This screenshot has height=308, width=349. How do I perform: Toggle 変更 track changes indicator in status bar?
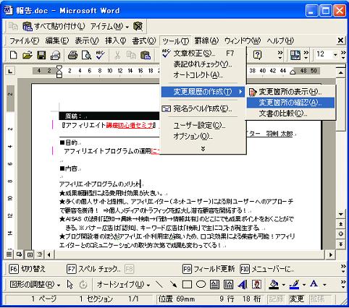click(x=296, y=299)
